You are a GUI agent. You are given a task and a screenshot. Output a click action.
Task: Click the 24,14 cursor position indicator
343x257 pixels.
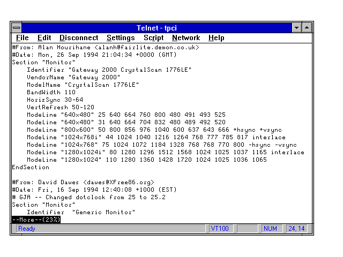(x=296, y=229)
